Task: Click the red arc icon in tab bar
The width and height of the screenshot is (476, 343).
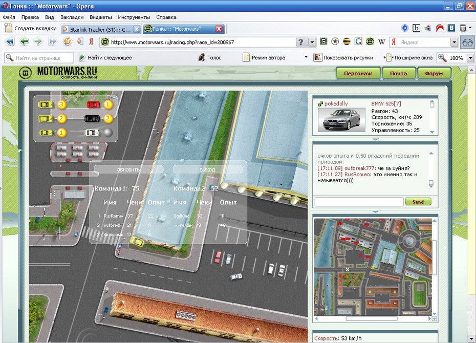Action: point(440,28)
